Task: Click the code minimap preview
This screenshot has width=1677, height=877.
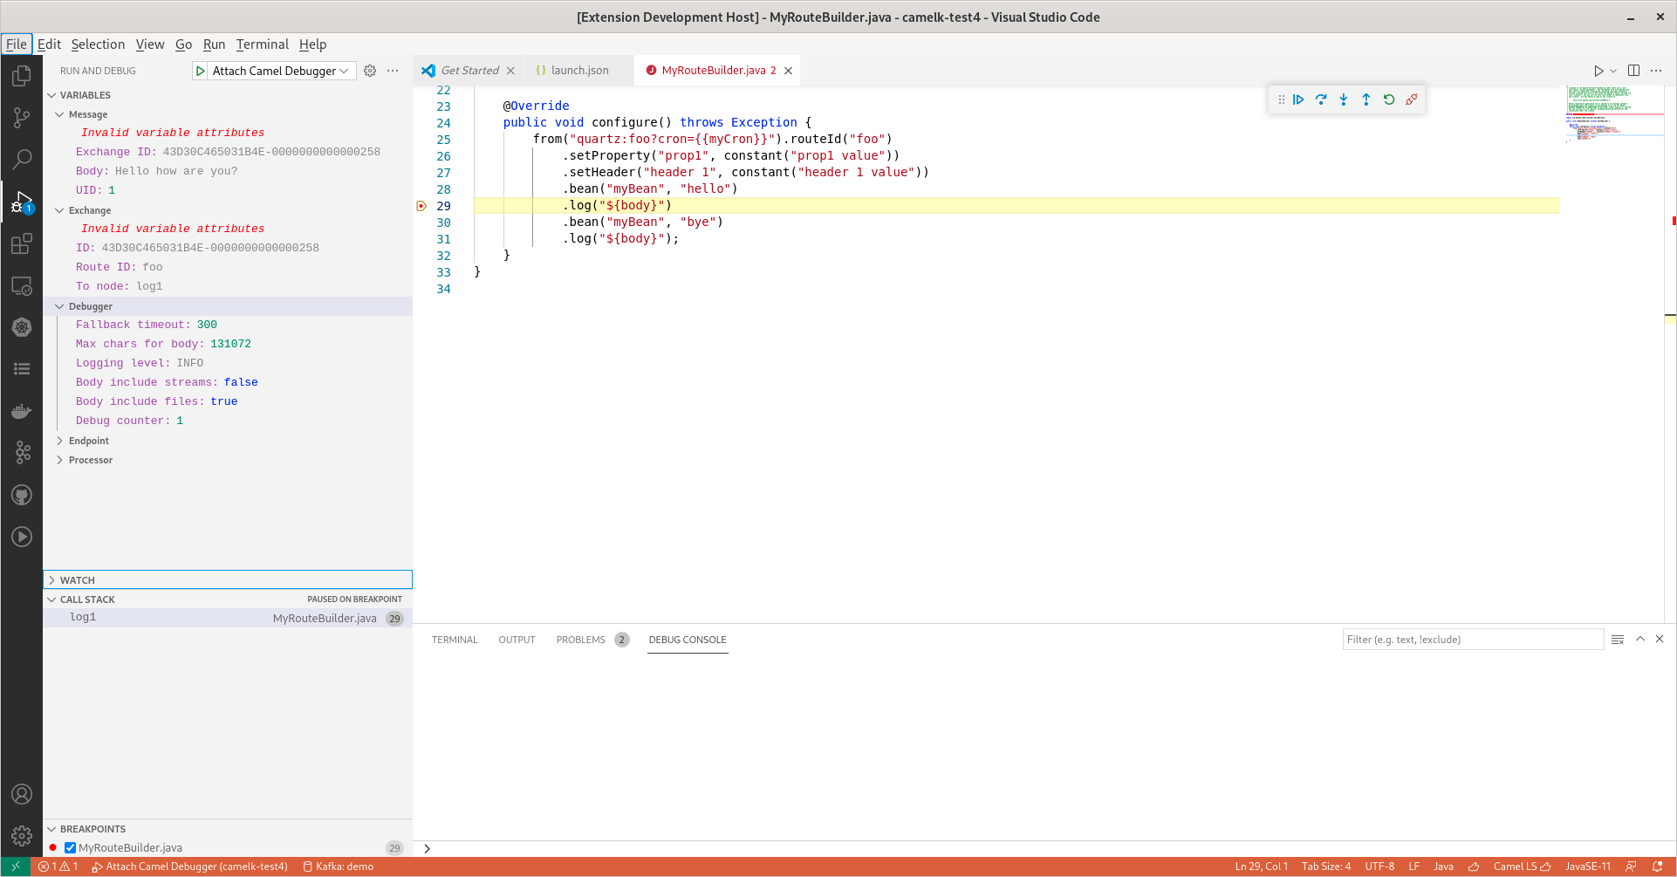Action: [1614, 113]
